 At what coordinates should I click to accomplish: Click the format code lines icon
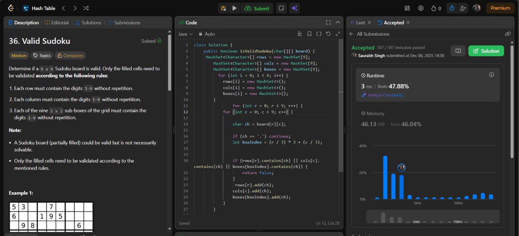click(x=300, y=34)
